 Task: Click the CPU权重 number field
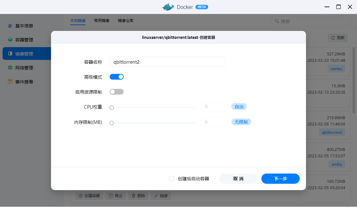pos(215,107)
